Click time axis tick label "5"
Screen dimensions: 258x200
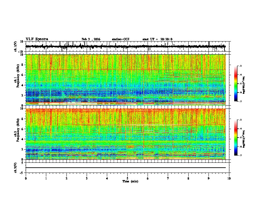127,178
